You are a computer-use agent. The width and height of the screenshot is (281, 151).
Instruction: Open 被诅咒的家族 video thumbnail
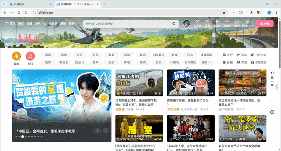191,128
